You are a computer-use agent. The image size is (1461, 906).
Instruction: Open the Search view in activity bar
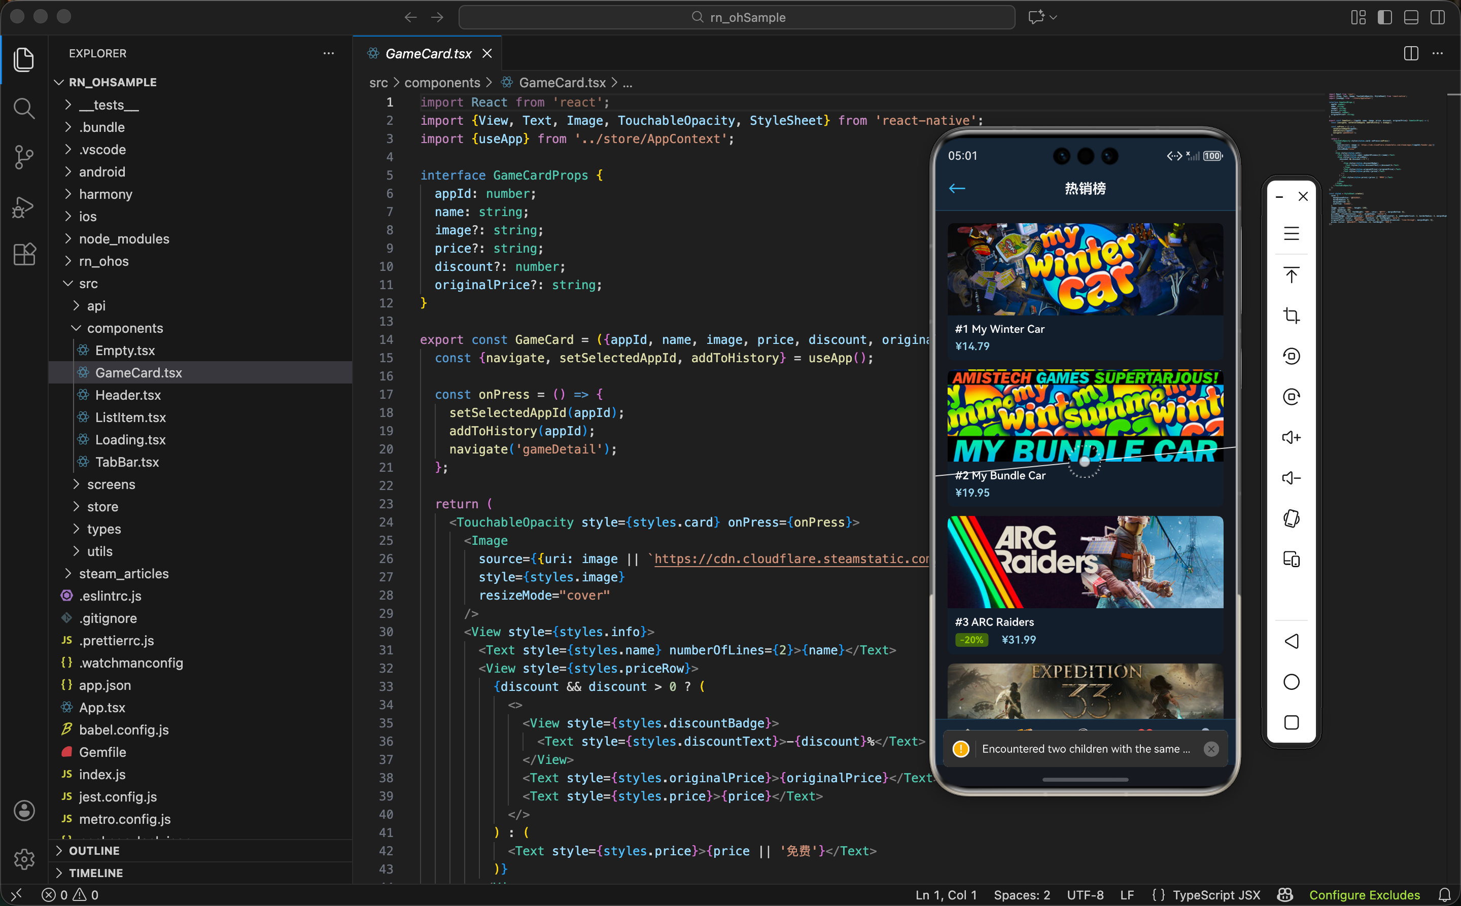(24, 109)
